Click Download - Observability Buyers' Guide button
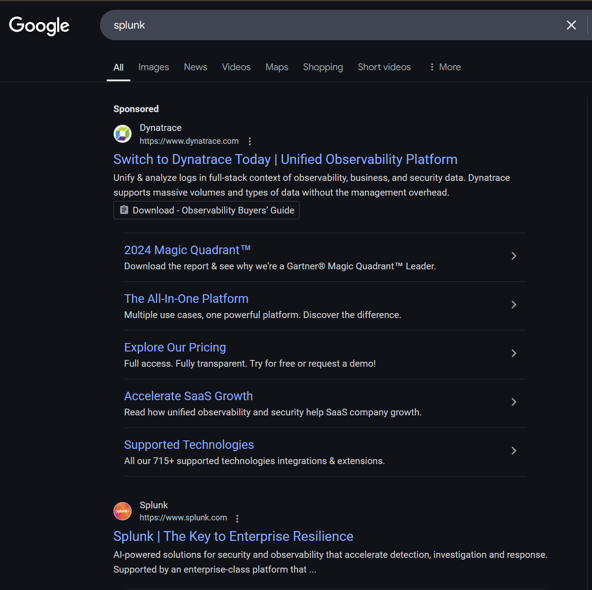The width and height of the screenshot is (592, 590). point(206,210)
